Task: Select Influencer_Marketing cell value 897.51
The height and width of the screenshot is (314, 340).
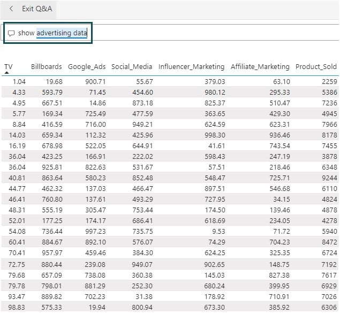Action: [215, 188]
